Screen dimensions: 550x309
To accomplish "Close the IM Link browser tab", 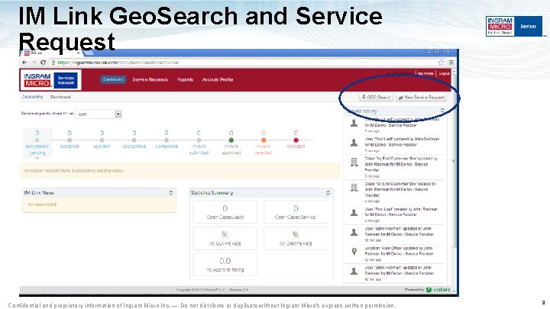I will (78, 53).
